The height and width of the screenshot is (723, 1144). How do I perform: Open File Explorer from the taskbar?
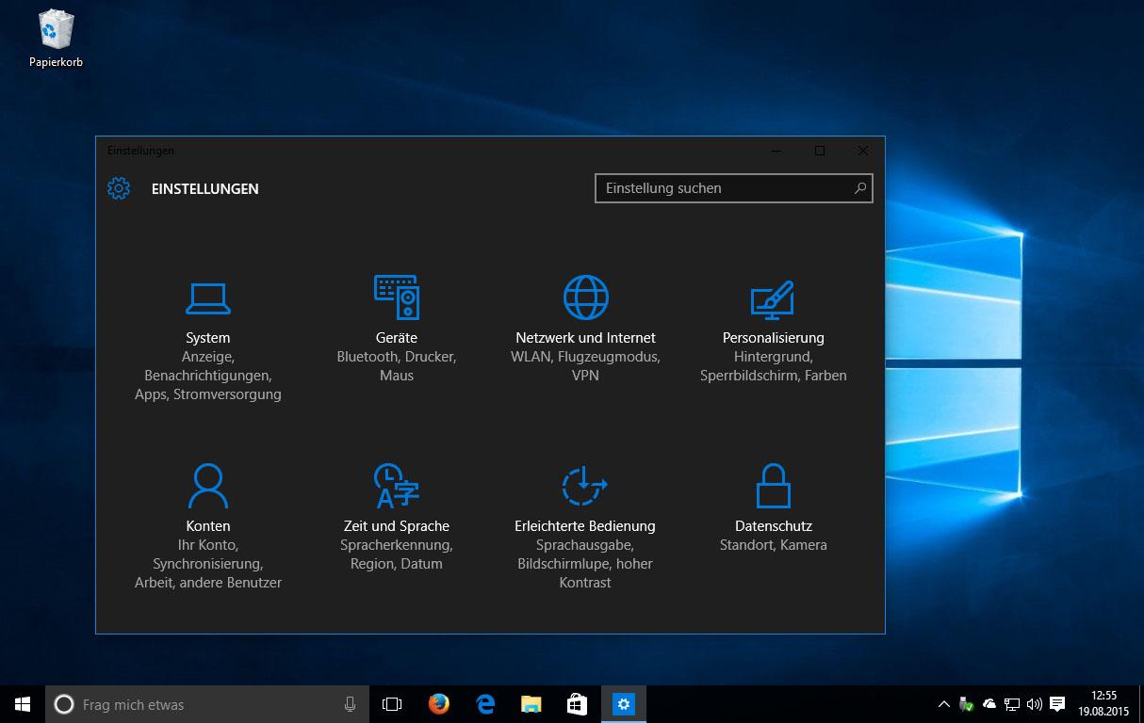(531, 704)
